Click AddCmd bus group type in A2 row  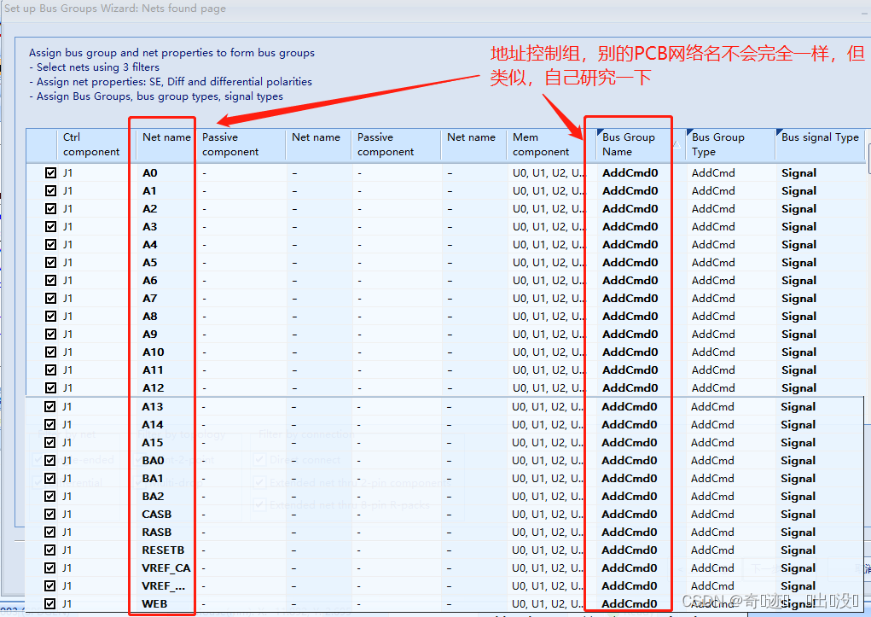point(713,209)
